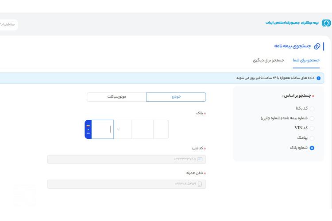Click the جستجوی بیمه نامه page heading
Viewport: 332px width, 221px height.
(293, 46)
